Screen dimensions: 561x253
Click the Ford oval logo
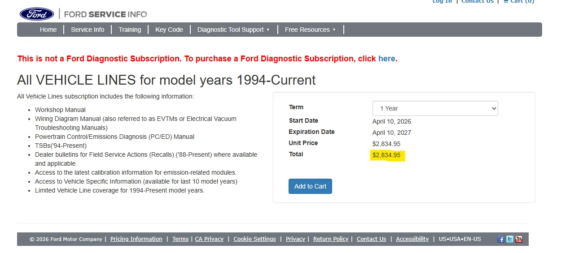pos(37,14)
